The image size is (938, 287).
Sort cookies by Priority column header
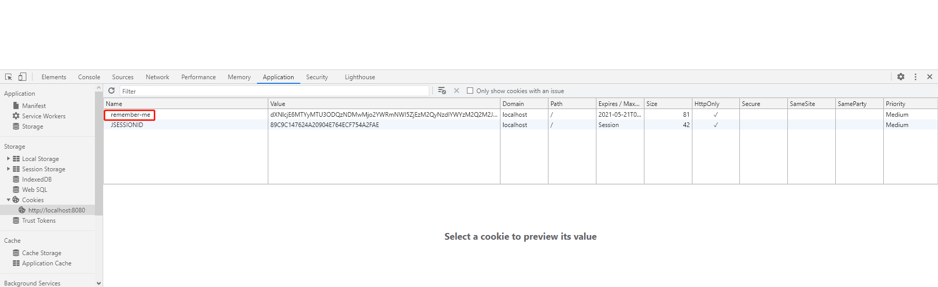click(911, 103)
